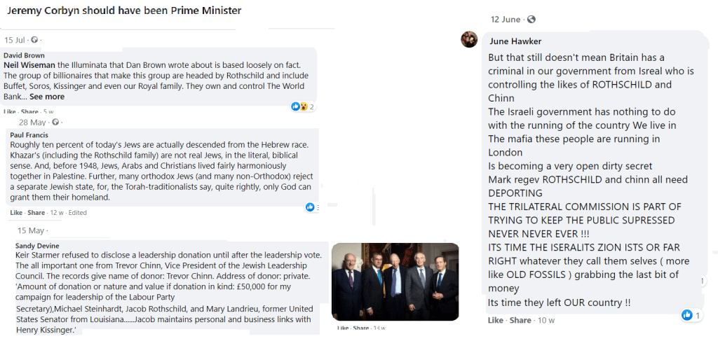Open the like reaction on Paul Francis's comment
The image size is (718, 341).
(310, 207)
